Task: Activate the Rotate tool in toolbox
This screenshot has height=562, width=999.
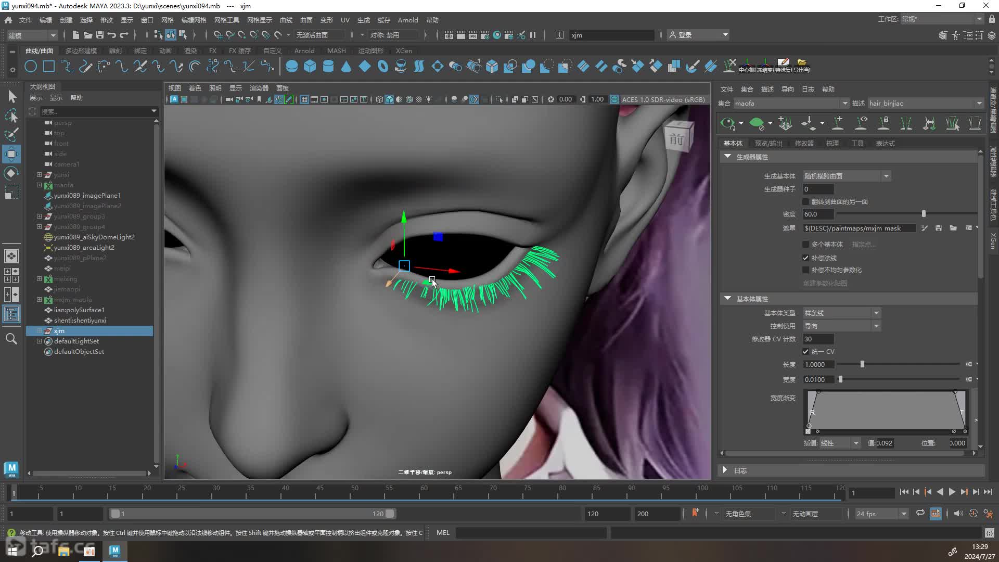Action: click(11, 173)
